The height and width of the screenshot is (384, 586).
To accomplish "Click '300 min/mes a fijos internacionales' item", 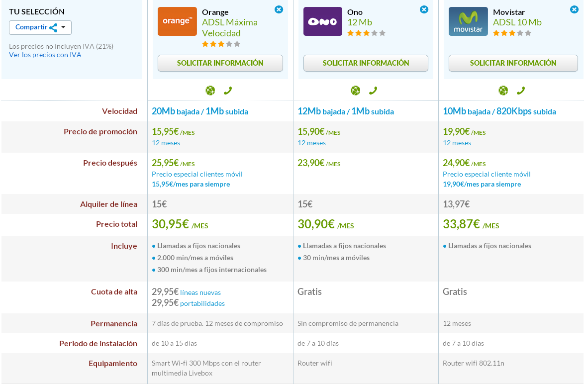I will pos(212,270).
